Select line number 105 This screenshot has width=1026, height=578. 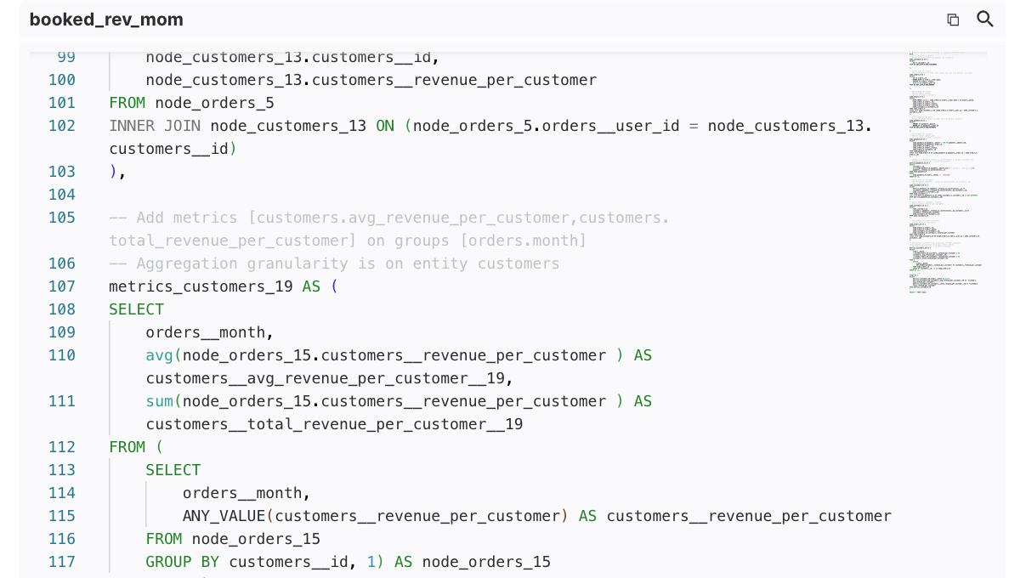coord(62,218)
